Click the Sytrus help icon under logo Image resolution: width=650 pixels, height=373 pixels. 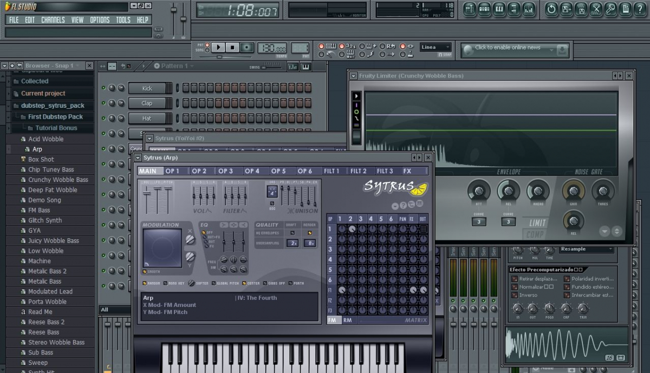point(403,205)
